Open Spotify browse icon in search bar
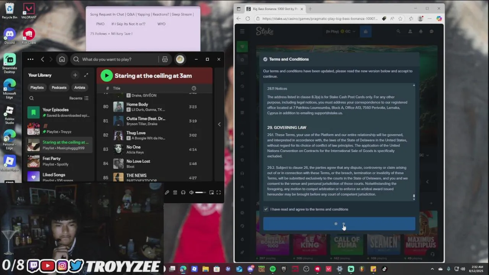The width and height of the screenshot is (489, 275). (x=165, y=59)
